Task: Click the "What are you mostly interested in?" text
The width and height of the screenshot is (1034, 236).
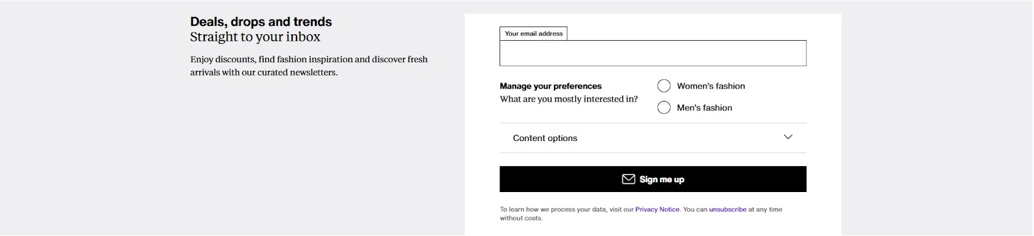Action: (x=569, y=99)
